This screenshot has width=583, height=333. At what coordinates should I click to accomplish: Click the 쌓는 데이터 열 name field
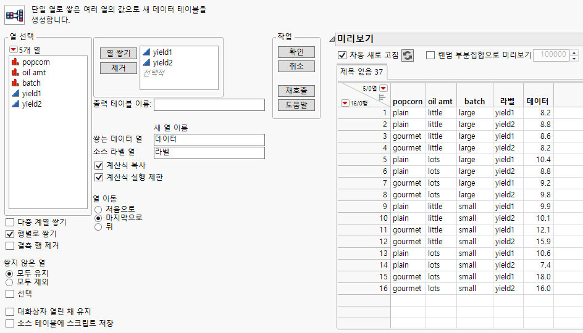(209, 139)
